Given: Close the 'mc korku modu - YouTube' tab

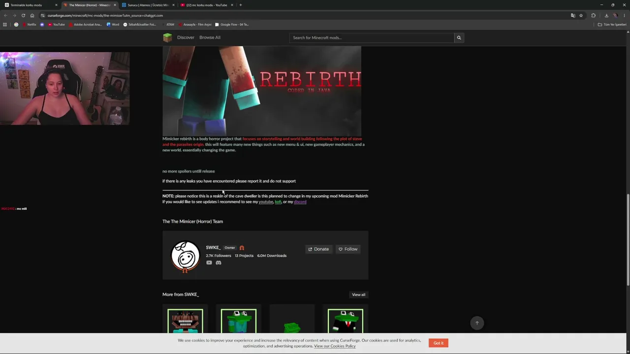Looking at the screenshot, I should click(x=232, y=5).
